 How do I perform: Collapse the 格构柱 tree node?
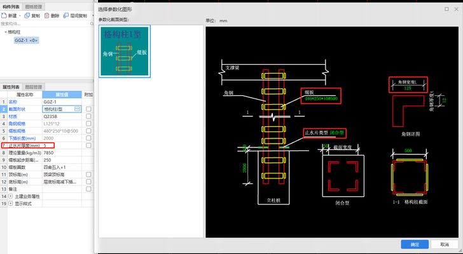click(x=5, y=32)
